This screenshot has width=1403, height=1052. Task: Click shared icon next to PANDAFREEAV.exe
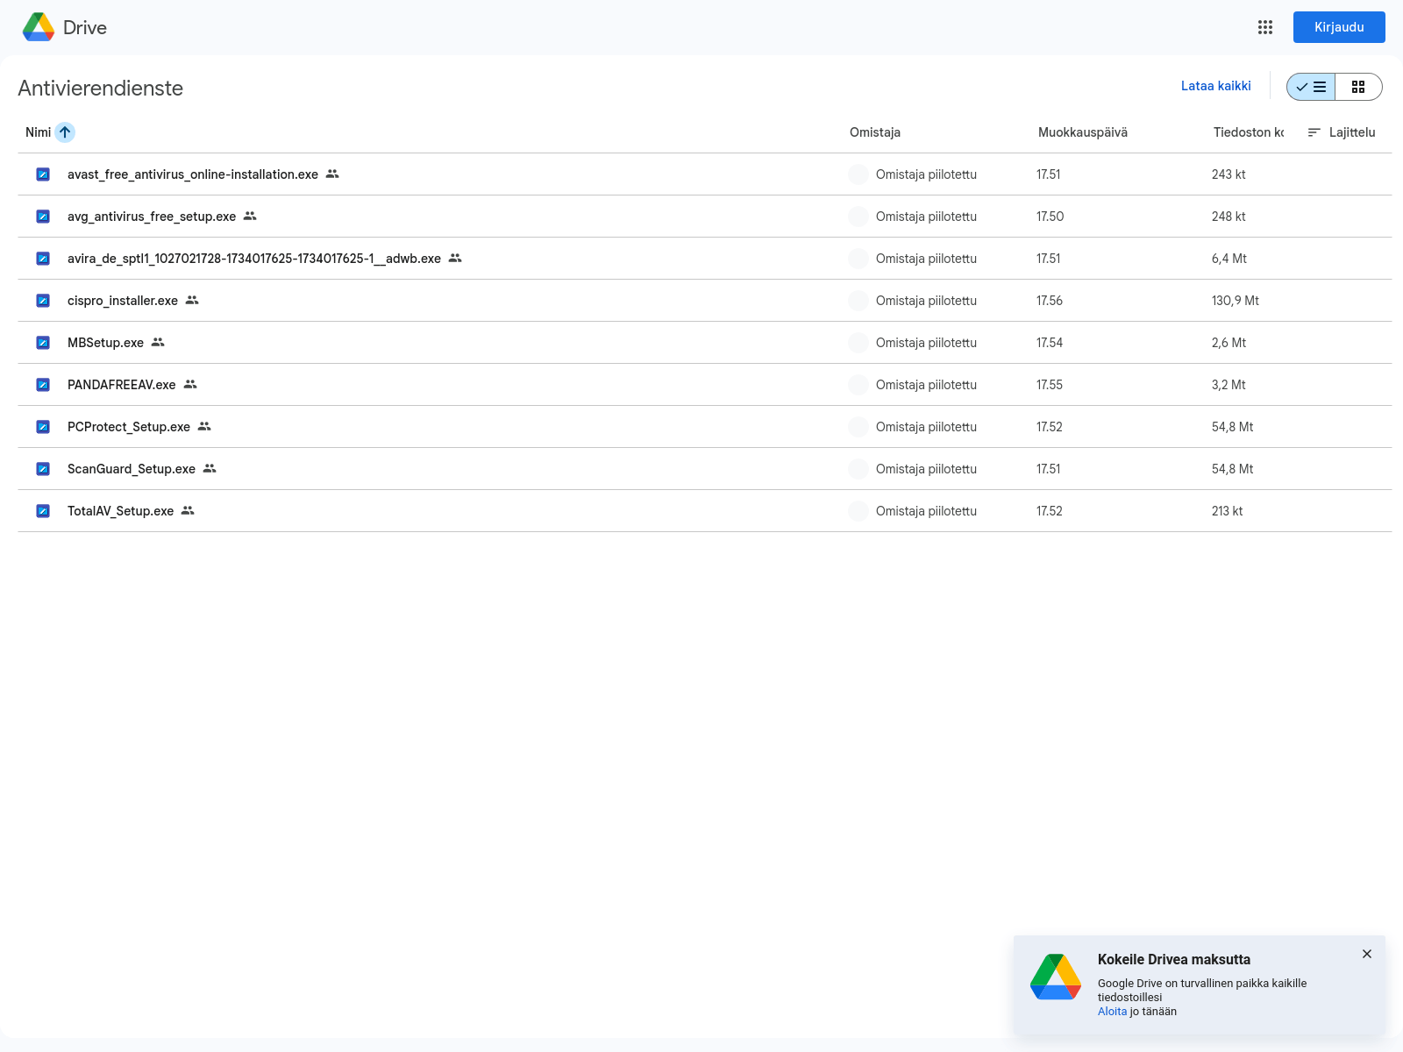pyautogui.click(x=190, y=384)
